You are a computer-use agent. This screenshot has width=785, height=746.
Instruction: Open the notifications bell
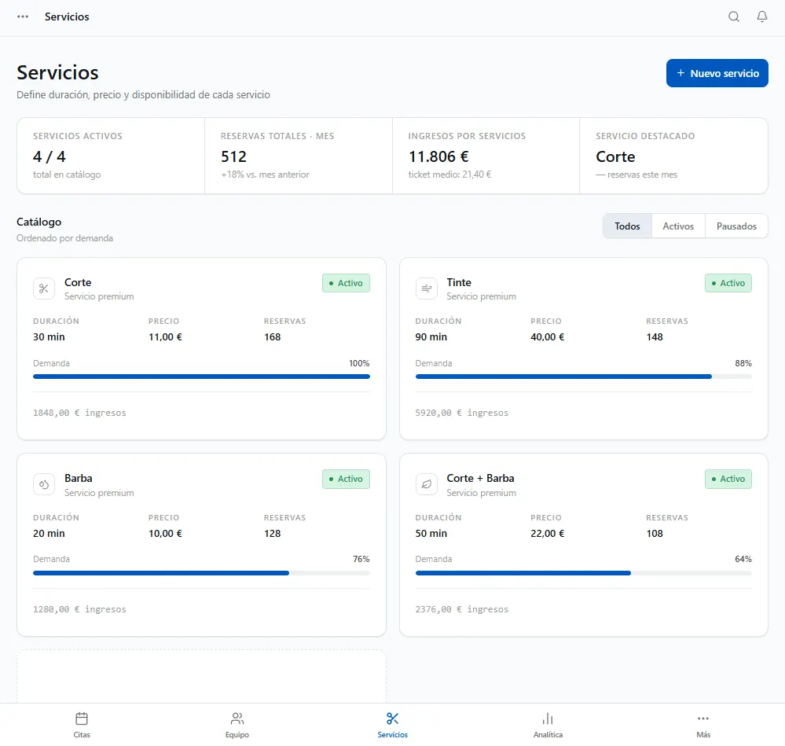pyautogui.click(x=761, y=17)
